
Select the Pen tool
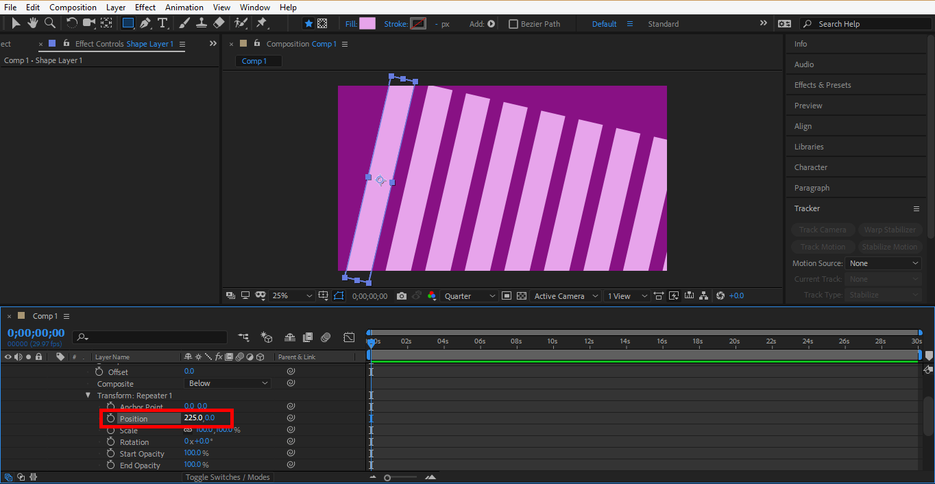click(x=145, y=23)
